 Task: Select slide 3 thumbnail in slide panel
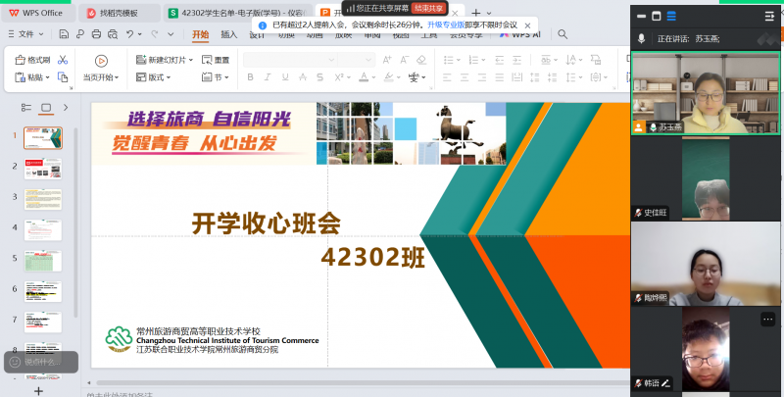(42, 200)
